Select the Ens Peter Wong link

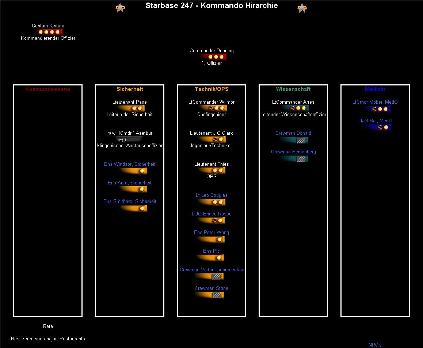(211, 233)
